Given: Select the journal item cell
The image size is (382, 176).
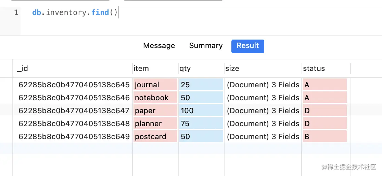Looking at the screenshot, I should 155,85.
